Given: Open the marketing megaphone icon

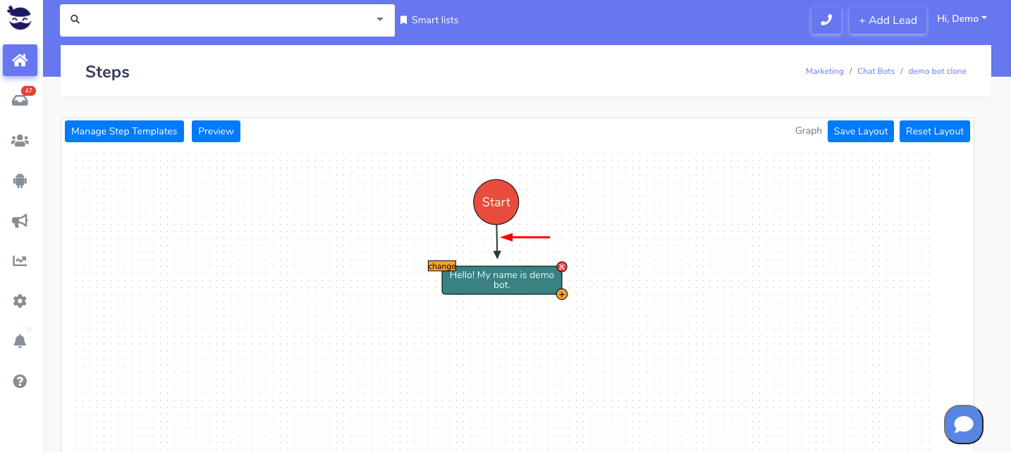Looking at the screenshot, I should [20, 221].
